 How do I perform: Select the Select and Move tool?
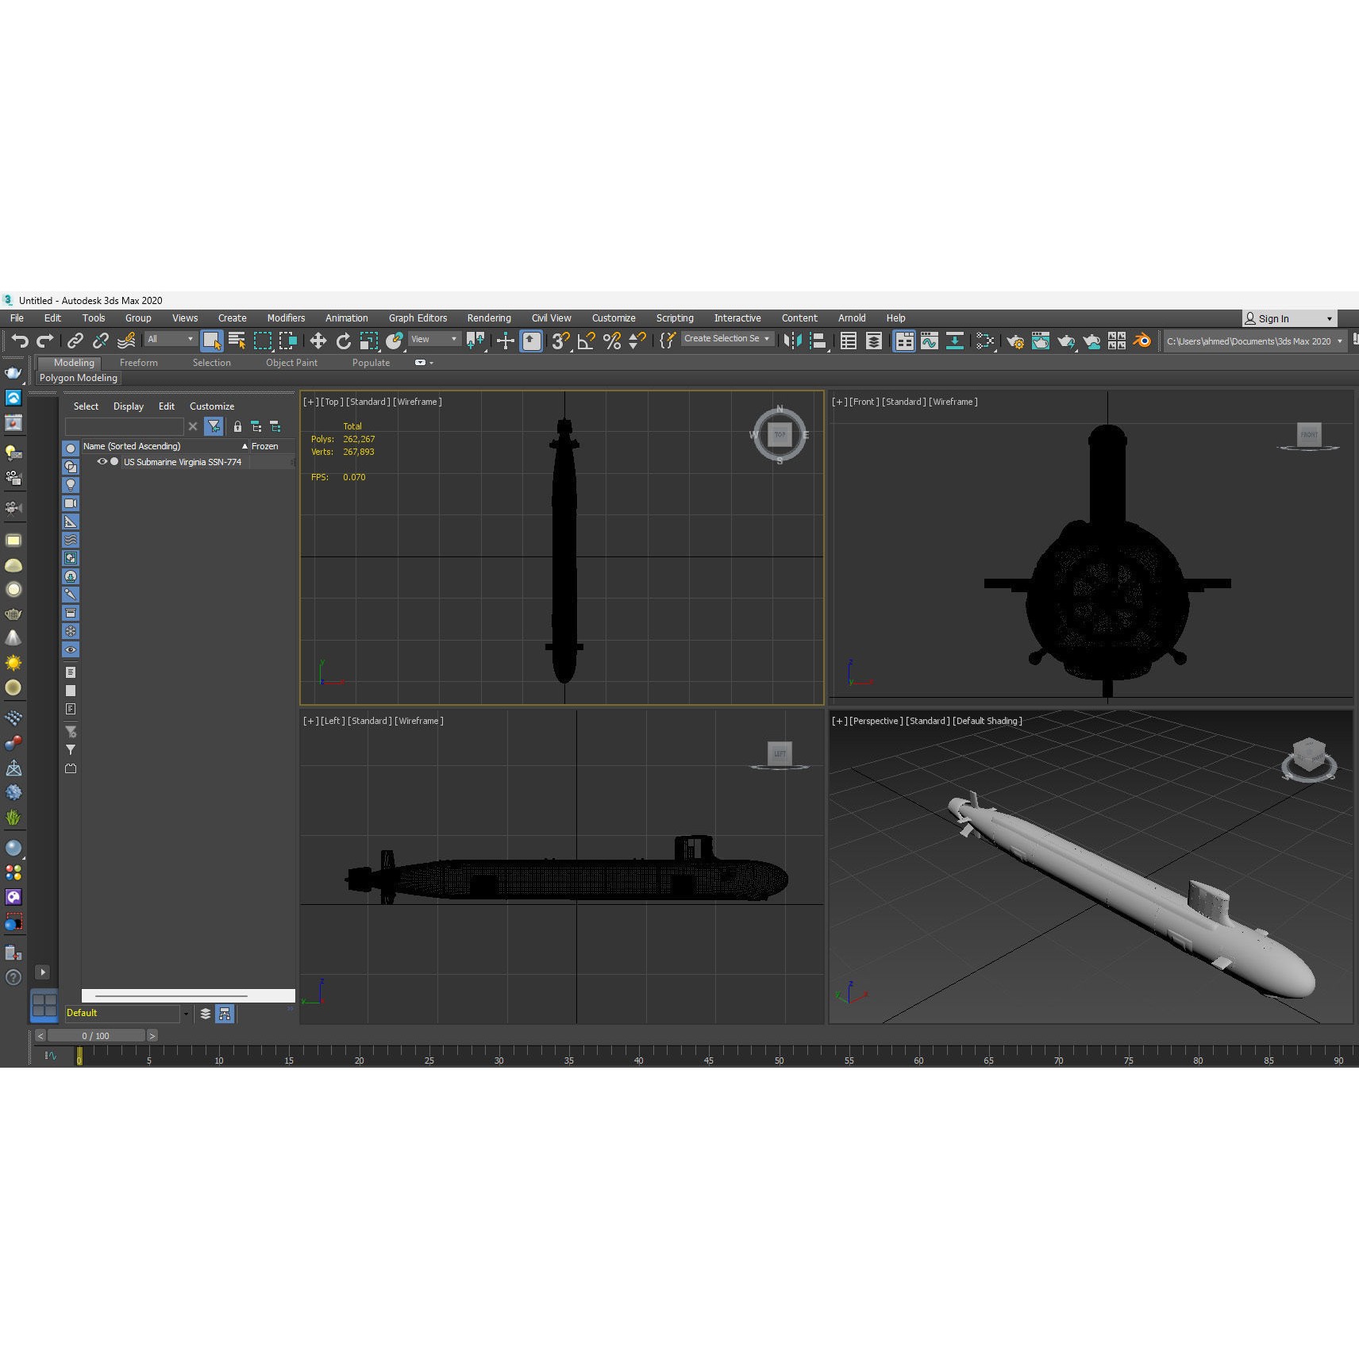click(318, 341)
